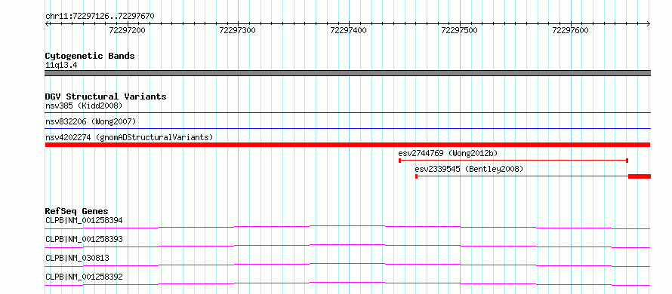Select the 72297200 ruler position label
Screen dimensions: 672x294
point(127,30)
